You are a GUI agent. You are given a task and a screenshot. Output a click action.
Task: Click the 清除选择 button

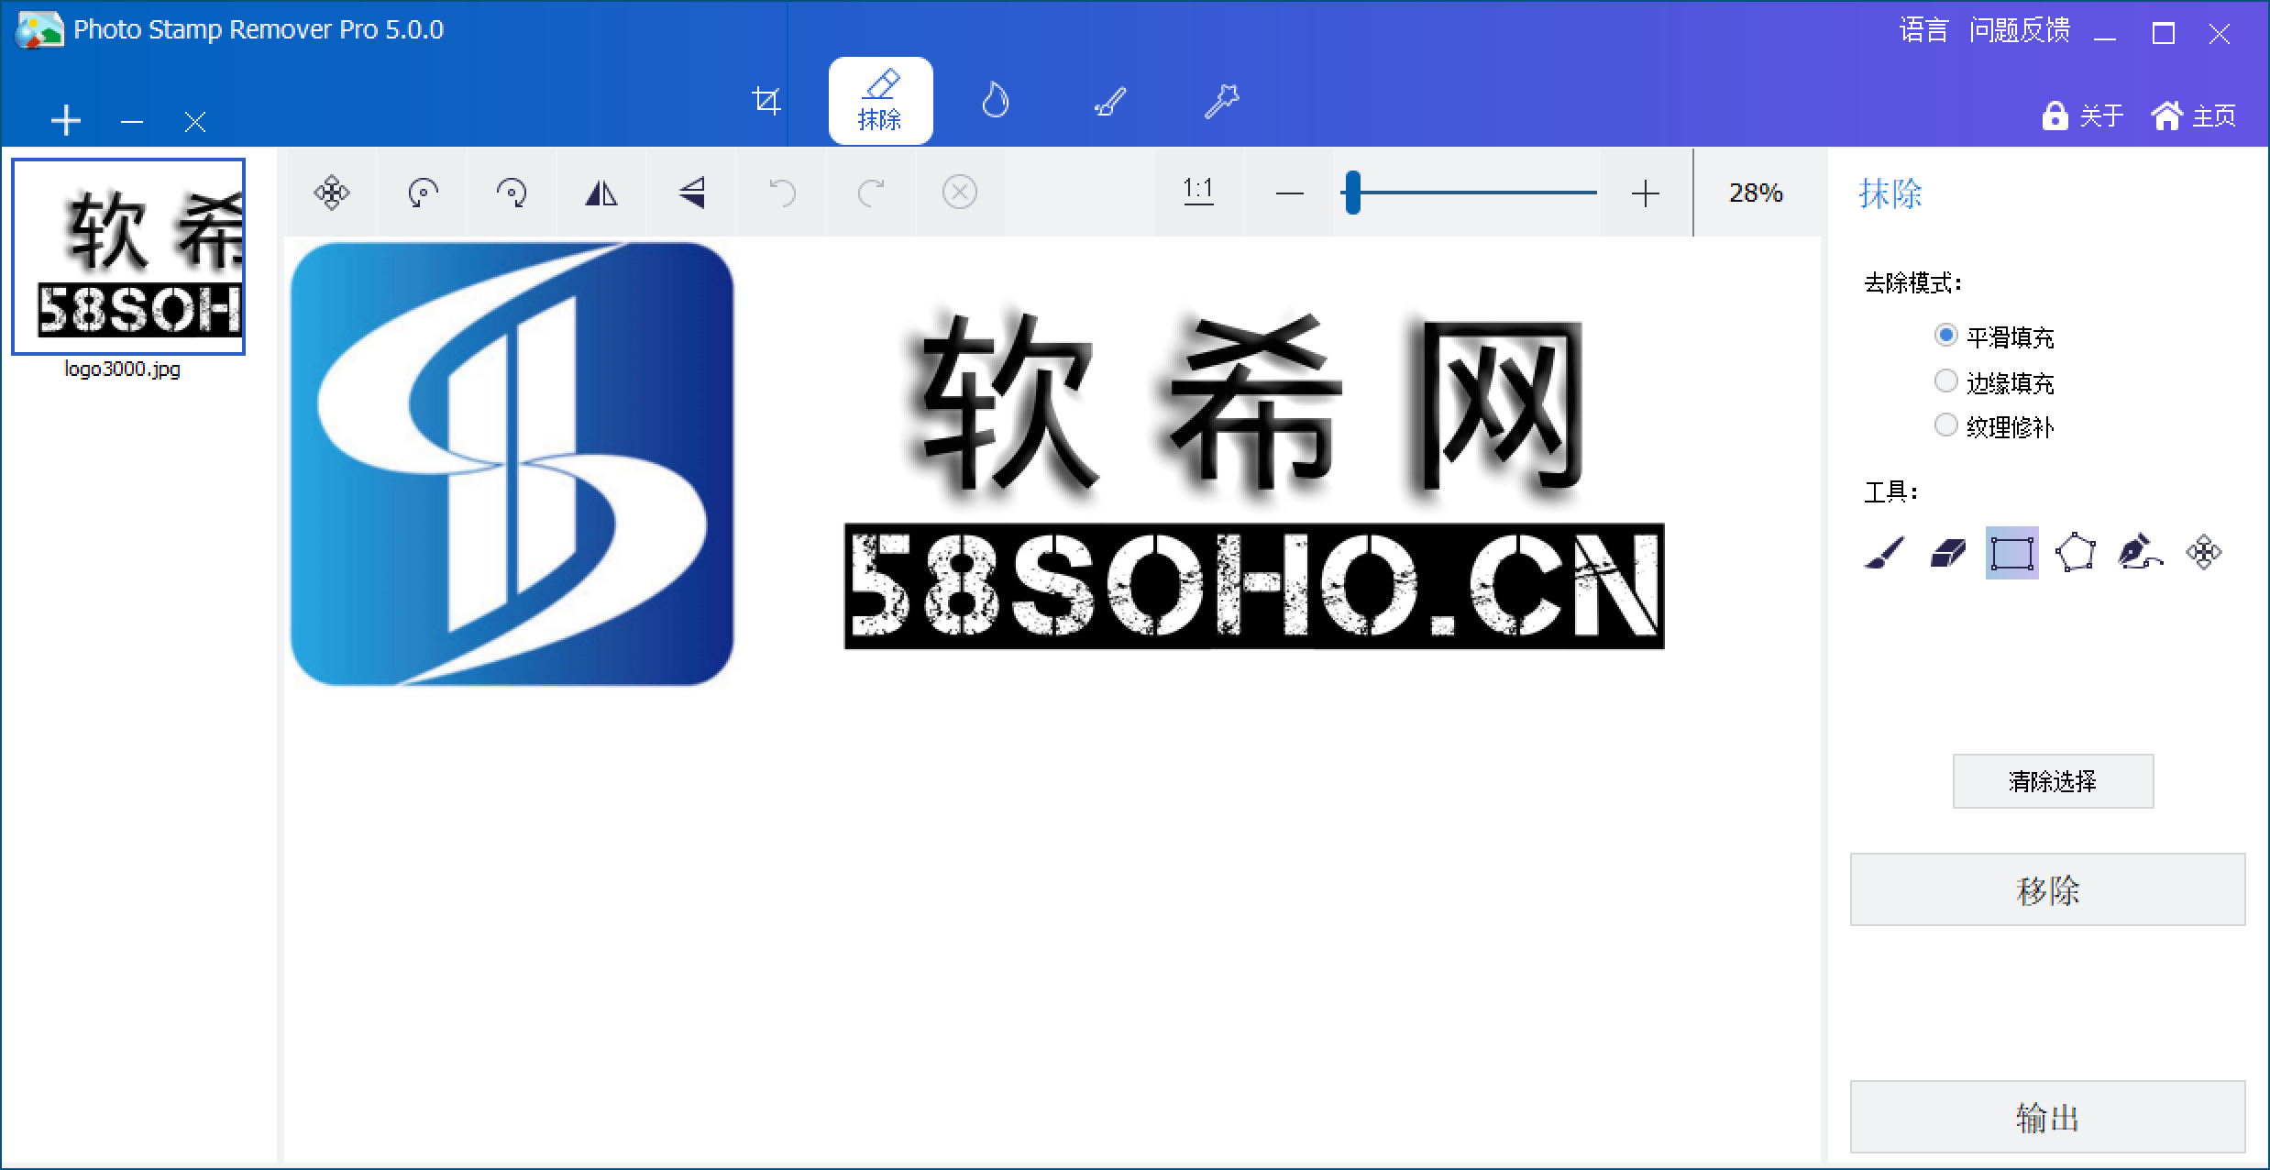tap(2053, 781)
